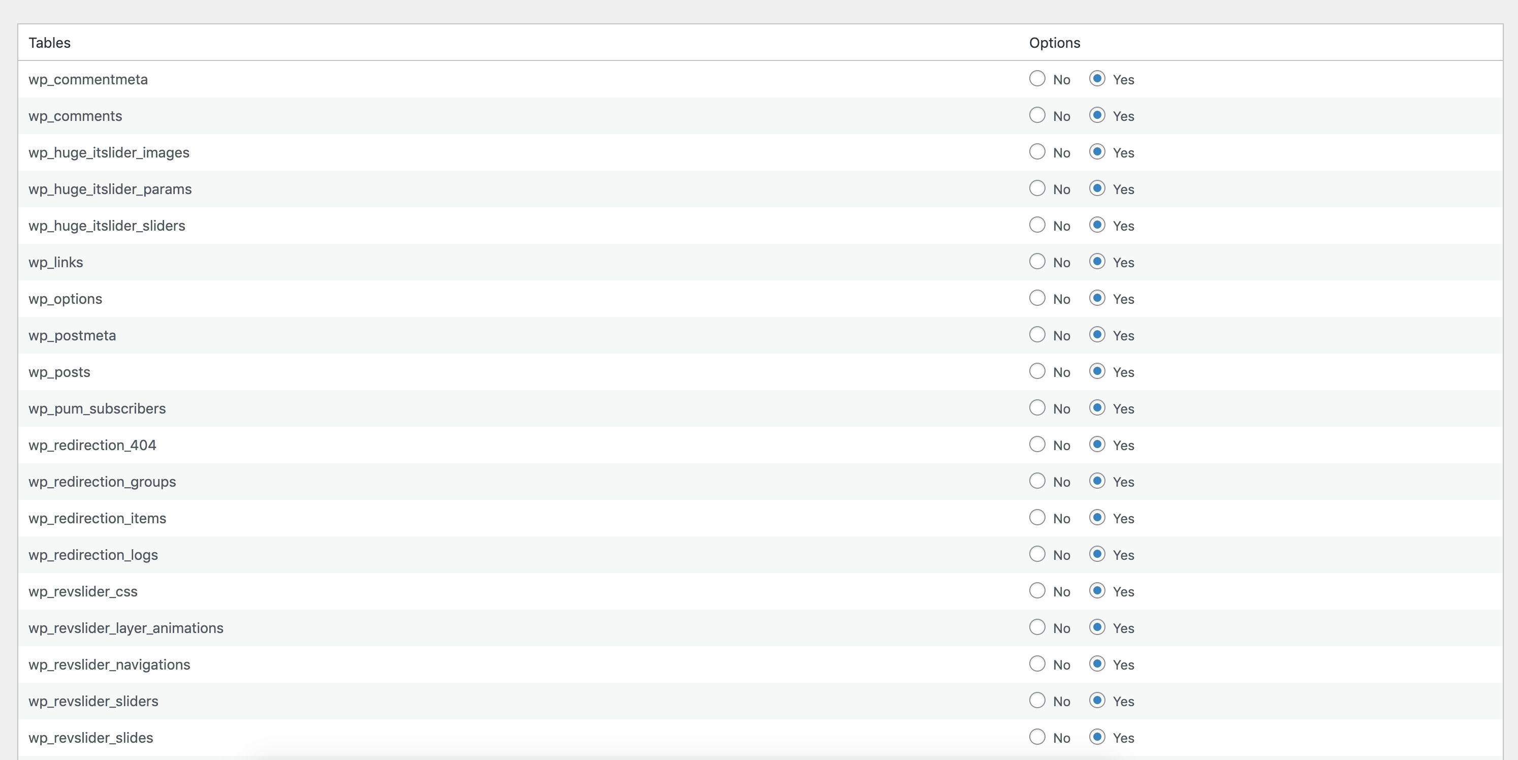Image resolution: width=1518 pixels, height=760 pixels.
Task: Select Yes radio for wp_comments
Action: 1097,115
